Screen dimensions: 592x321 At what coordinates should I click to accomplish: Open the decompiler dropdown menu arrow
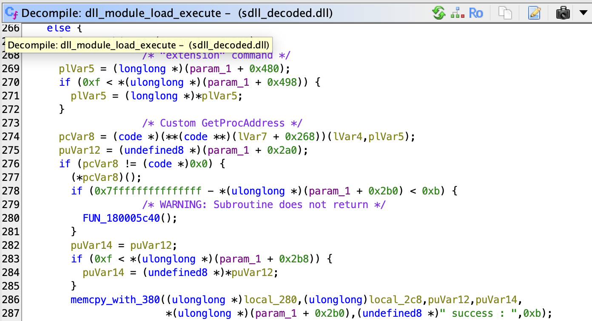(x=583, y=13)
